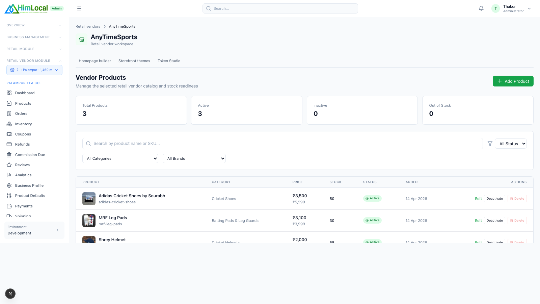Collapse the Environment Development panel
Viewport: 540px width, 304px height.
pos(58,230)
